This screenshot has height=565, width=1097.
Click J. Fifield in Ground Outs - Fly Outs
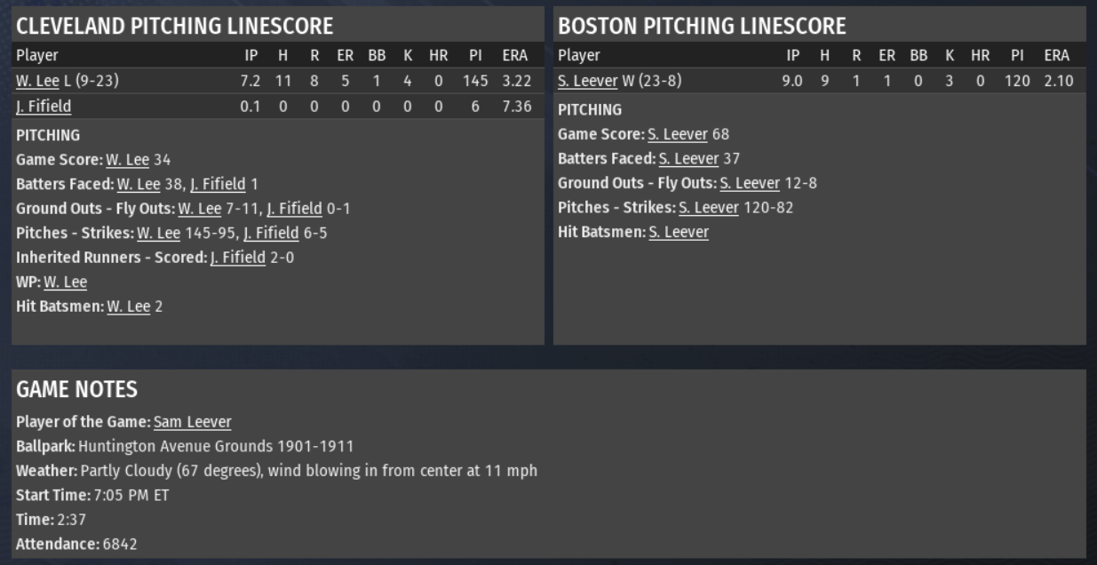[294, 209]
